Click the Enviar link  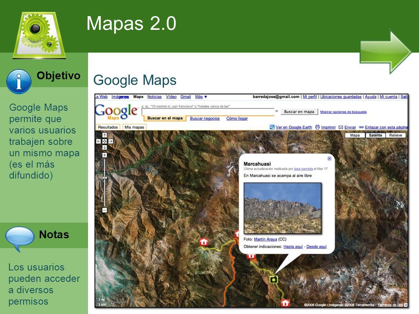pyautogui.click(x=350, y=127)
